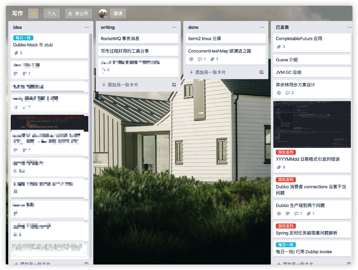Image resolution: width=358 pixels, height=270 pixels.
Task: Create card from template in writing list
Action: tap(174, 85)
